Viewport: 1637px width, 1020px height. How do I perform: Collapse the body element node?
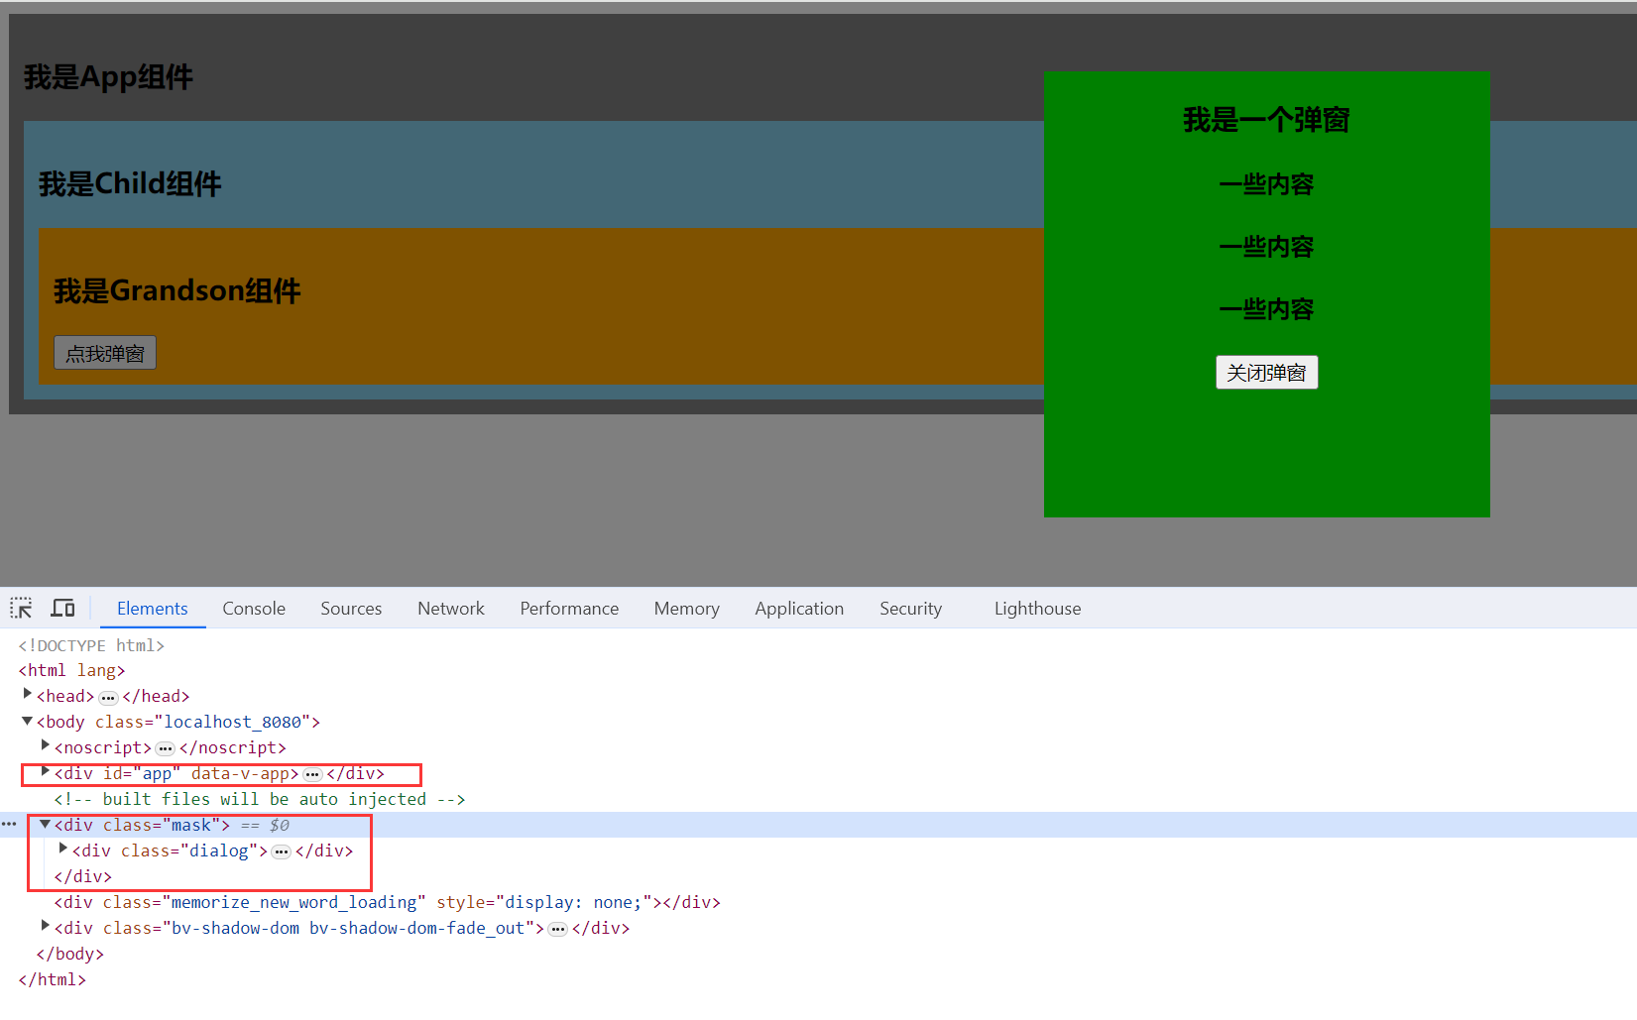point(28,721)
